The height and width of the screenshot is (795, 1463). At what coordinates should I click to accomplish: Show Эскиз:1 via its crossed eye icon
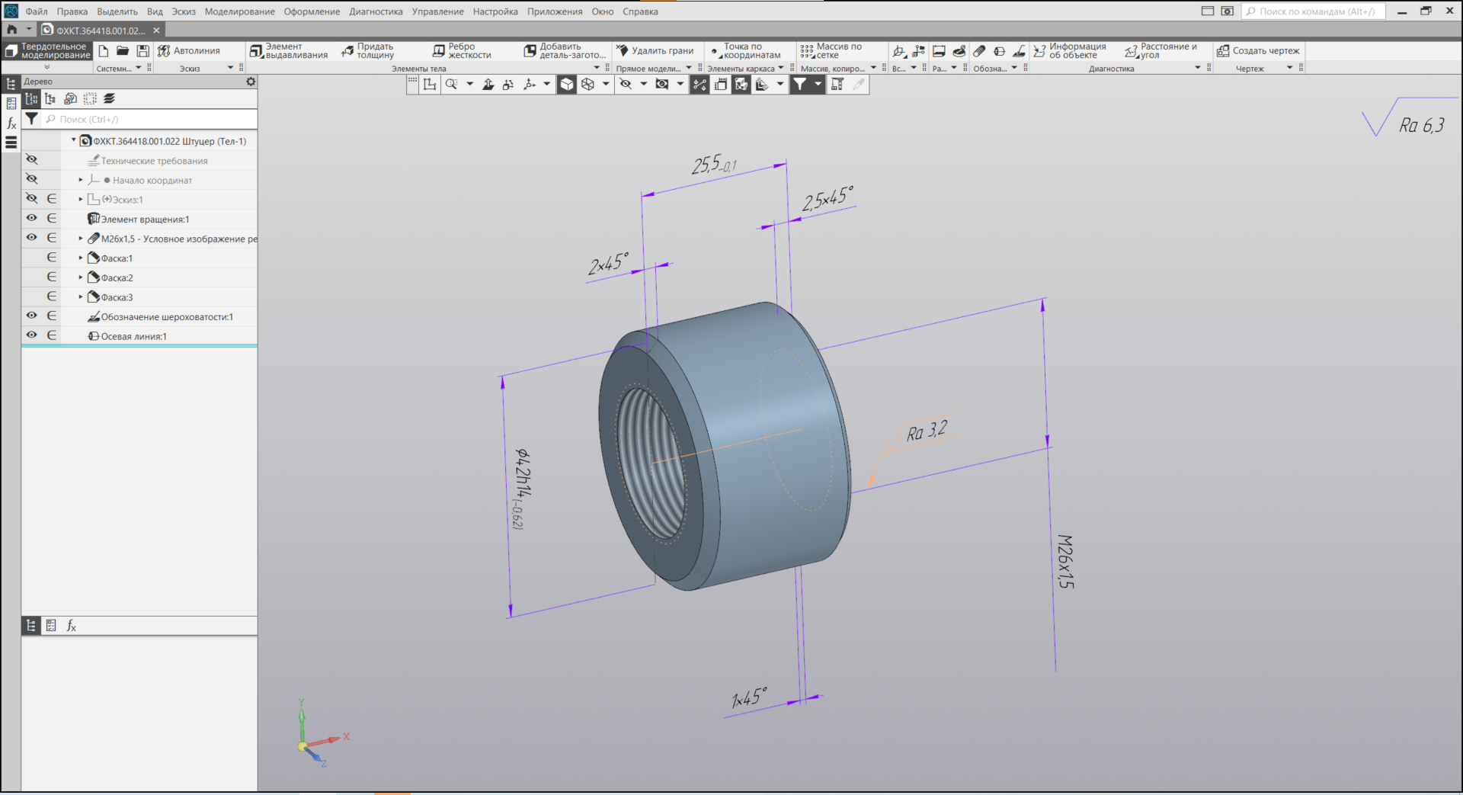point(31,199)
